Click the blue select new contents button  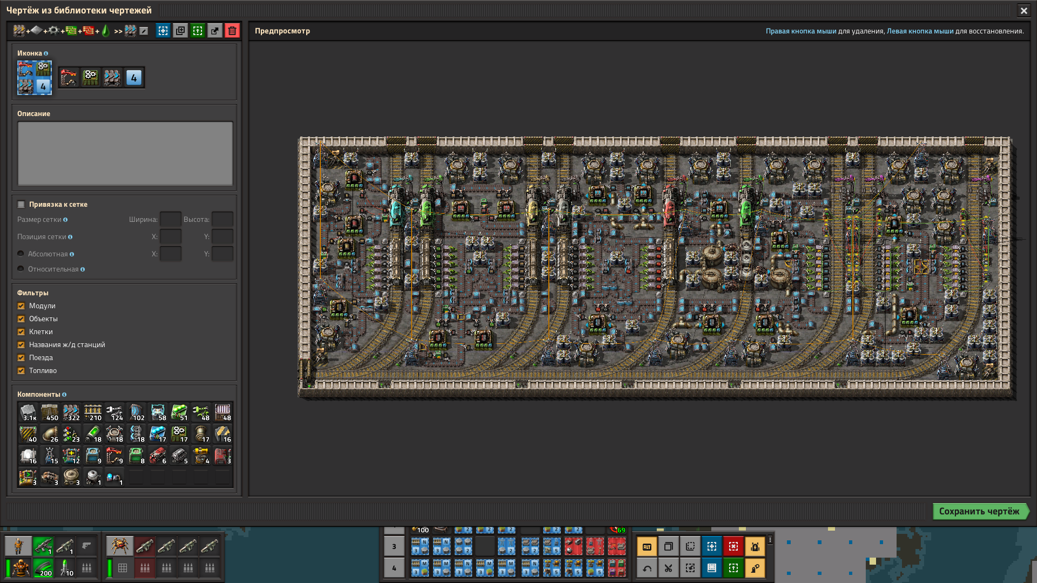tap(163, 31)
